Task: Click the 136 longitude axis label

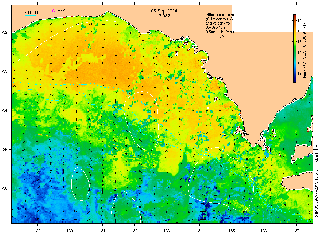Action: (x=264, y=231)
